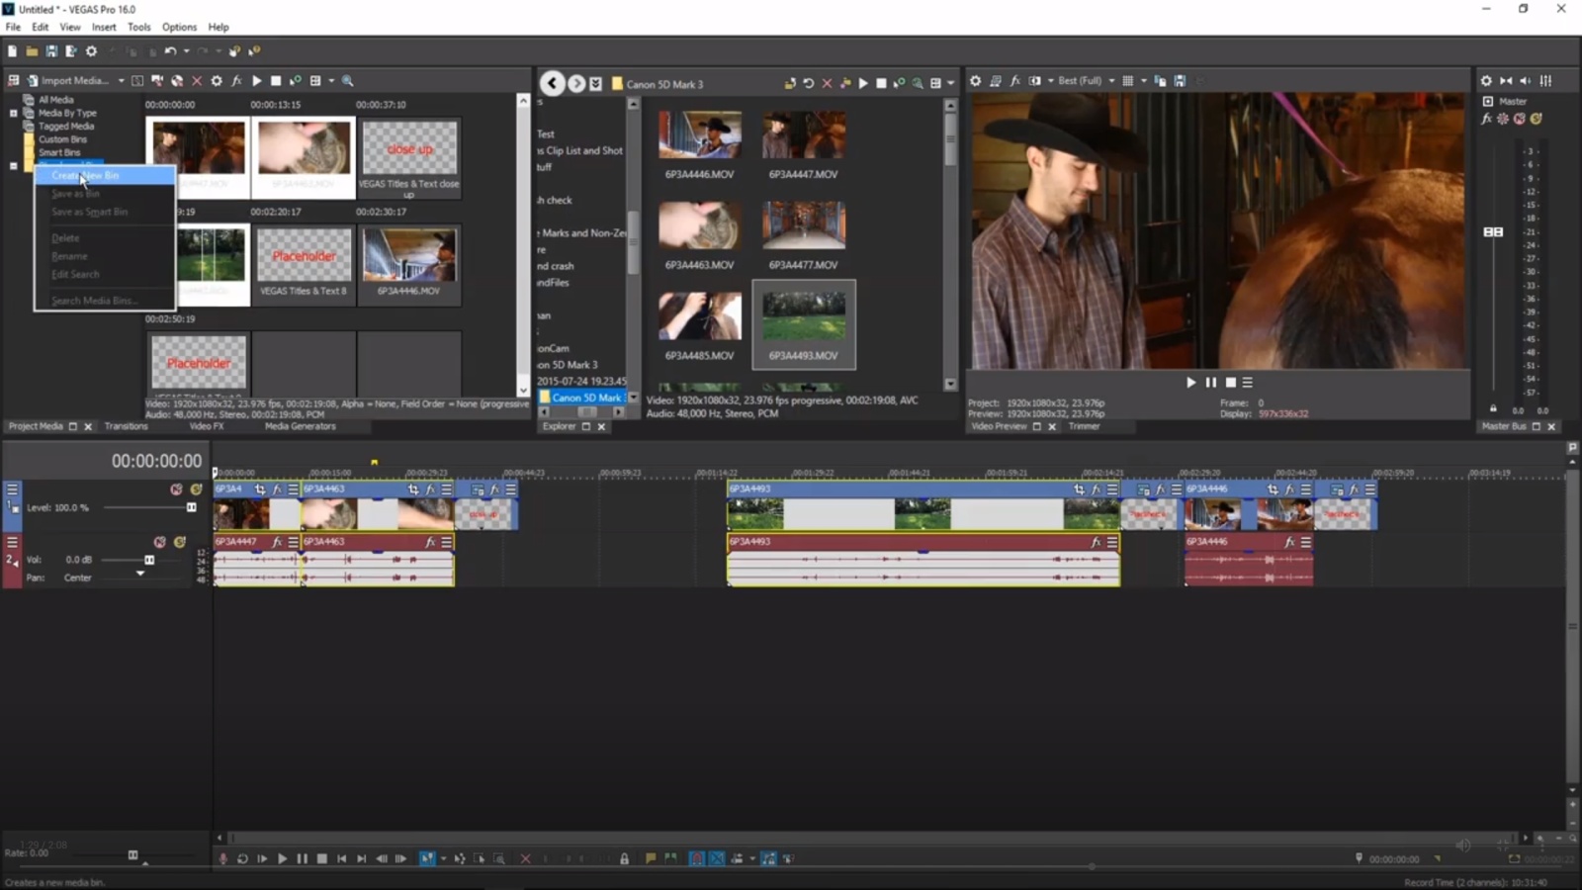Switch to the Video FX tab
This screenshot has height=890, width=1582.
click(206, 426)
